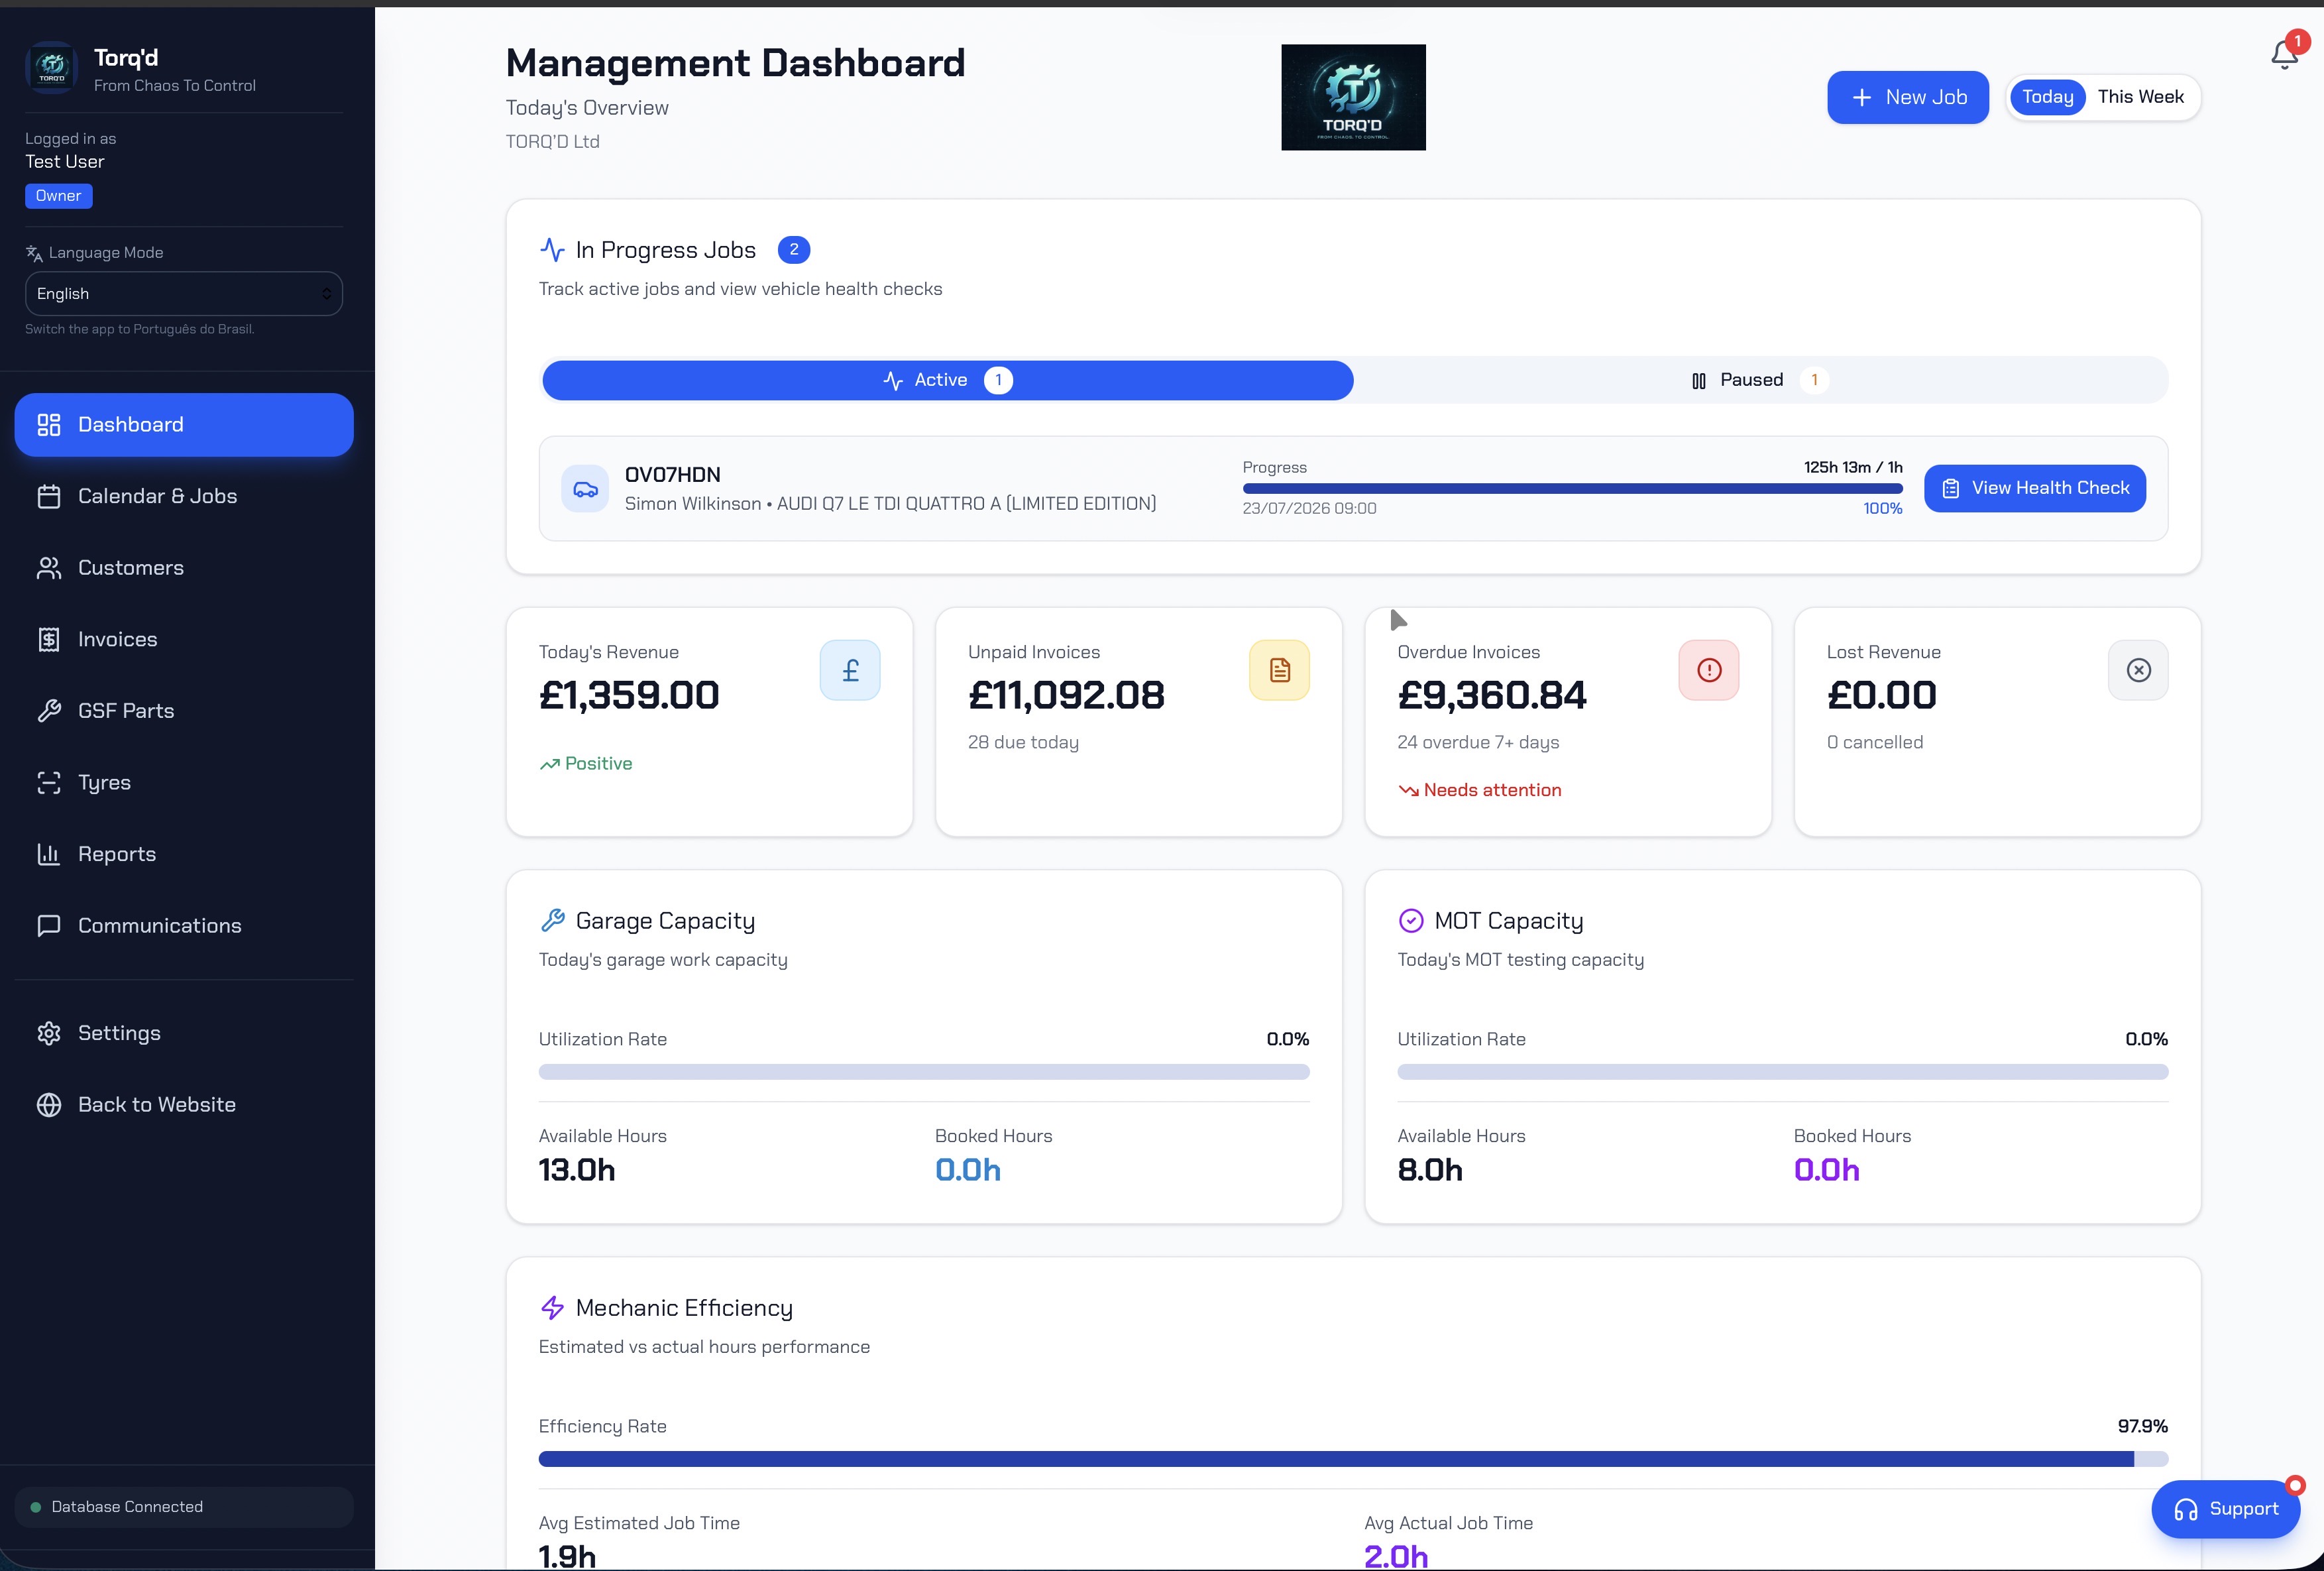Click the 13.0h Available Hours value

pos(577,1170)
